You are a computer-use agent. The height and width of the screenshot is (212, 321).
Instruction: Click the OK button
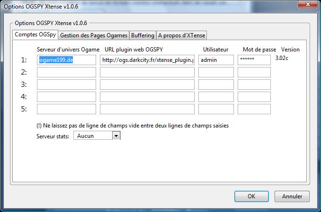pos(251,196)
